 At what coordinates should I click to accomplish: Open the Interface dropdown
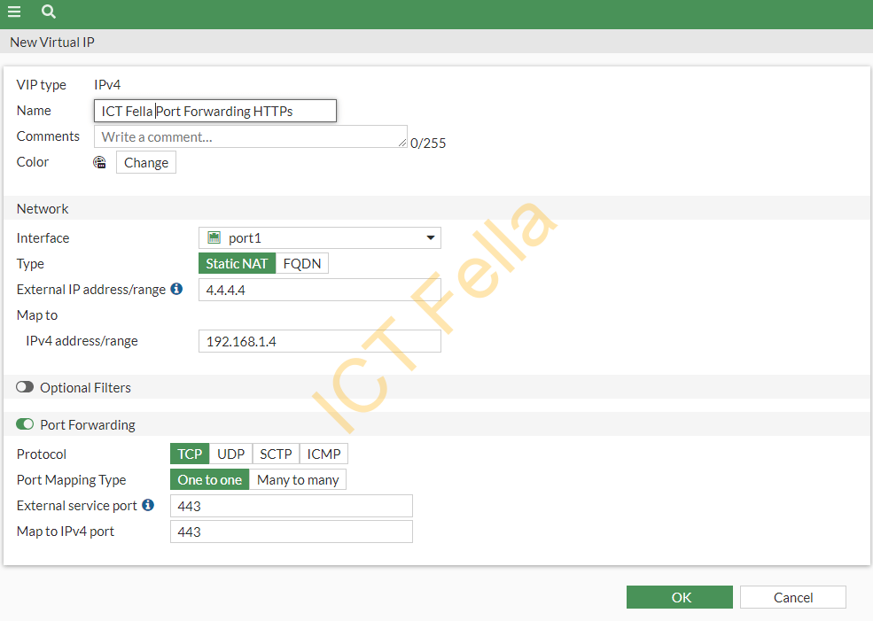coord(429,237)
